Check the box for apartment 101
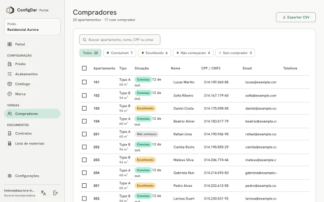 [x=85, y=82]
